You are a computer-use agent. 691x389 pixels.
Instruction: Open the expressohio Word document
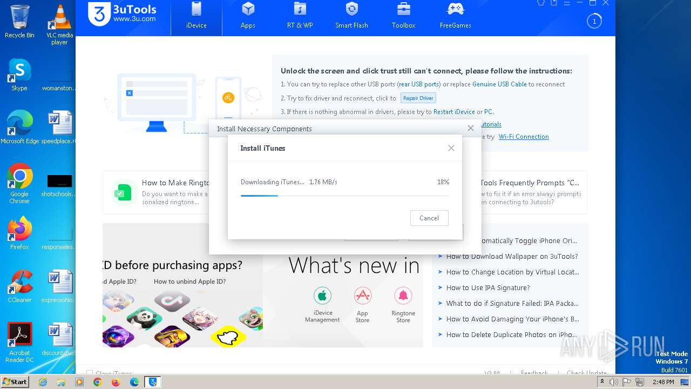[59, 286]
